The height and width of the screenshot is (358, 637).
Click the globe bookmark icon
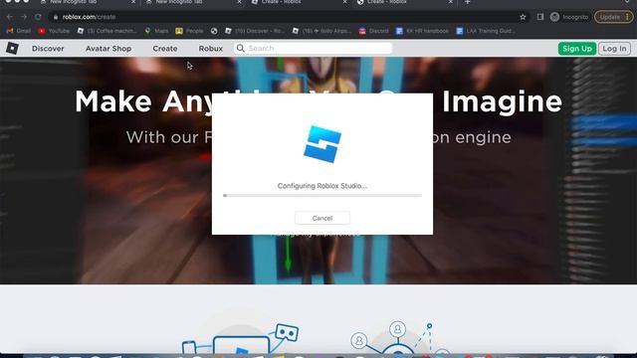pyautogui.click(x=214, y=31)
